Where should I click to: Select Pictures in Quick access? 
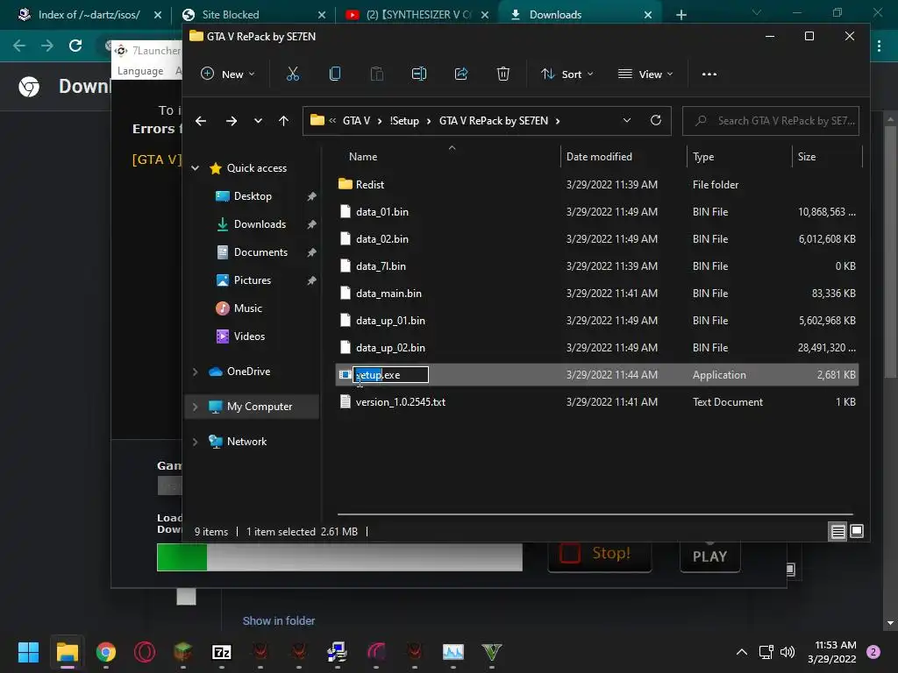point(252,280)
